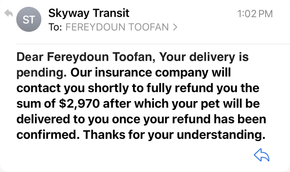Viewport: 290px width, 172px height.
Task: Click "delivered to you once" text
Action: (78, 119)
